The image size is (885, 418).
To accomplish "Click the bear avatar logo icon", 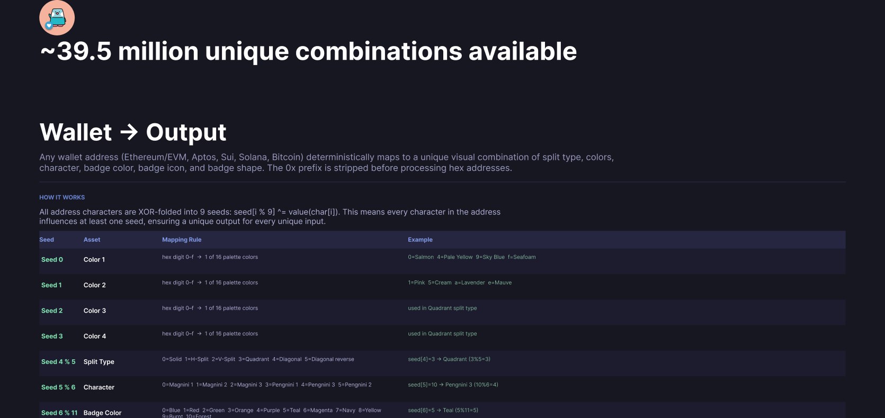I will coord(57,18).
